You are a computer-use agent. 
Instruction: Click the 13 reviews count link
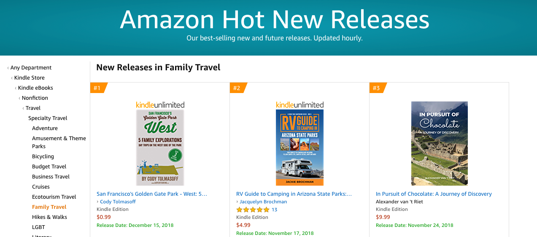point(274,210)
